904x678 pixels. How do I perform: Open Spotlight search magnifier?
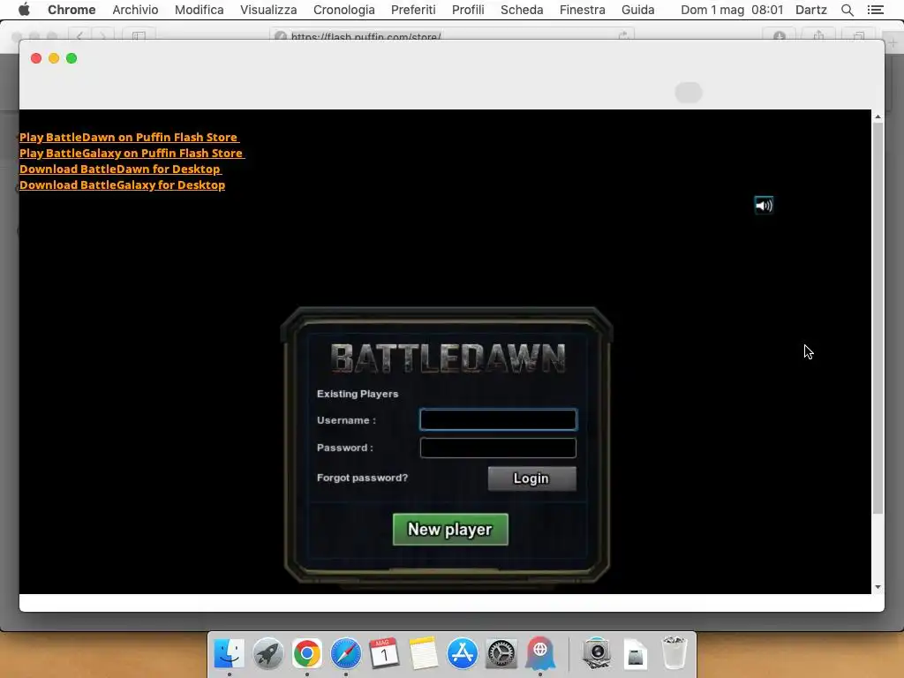(x=847, y=10)
